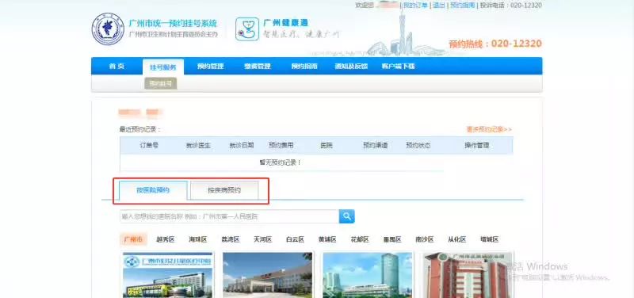Open the 更多预约记录>> link

[x=489, y=129]
